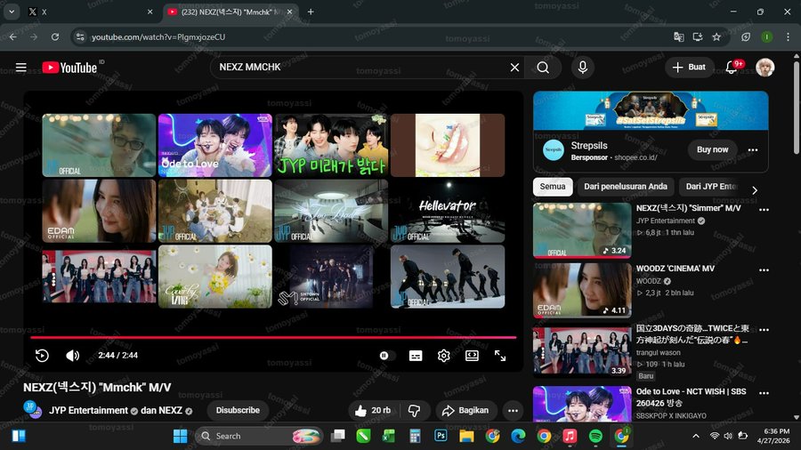Bookmark this page with star icon
The image size is (801, 450).
point(716,36)
